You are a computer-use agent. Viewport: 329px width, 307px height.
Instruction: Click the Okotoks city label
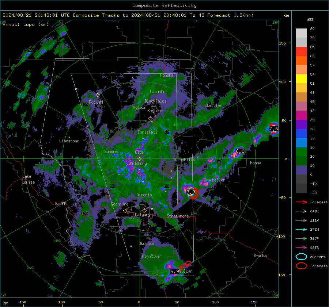(x=146, y=243)
